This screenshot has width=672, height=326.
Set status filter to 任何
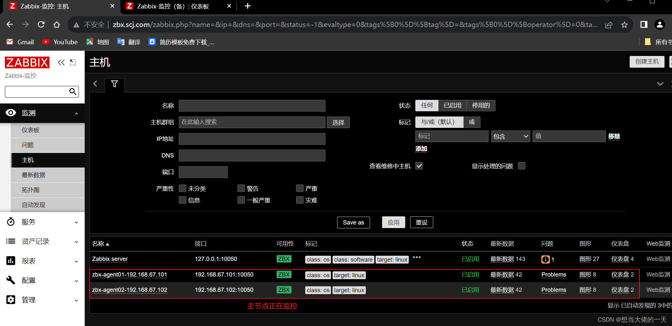point(427,105)
